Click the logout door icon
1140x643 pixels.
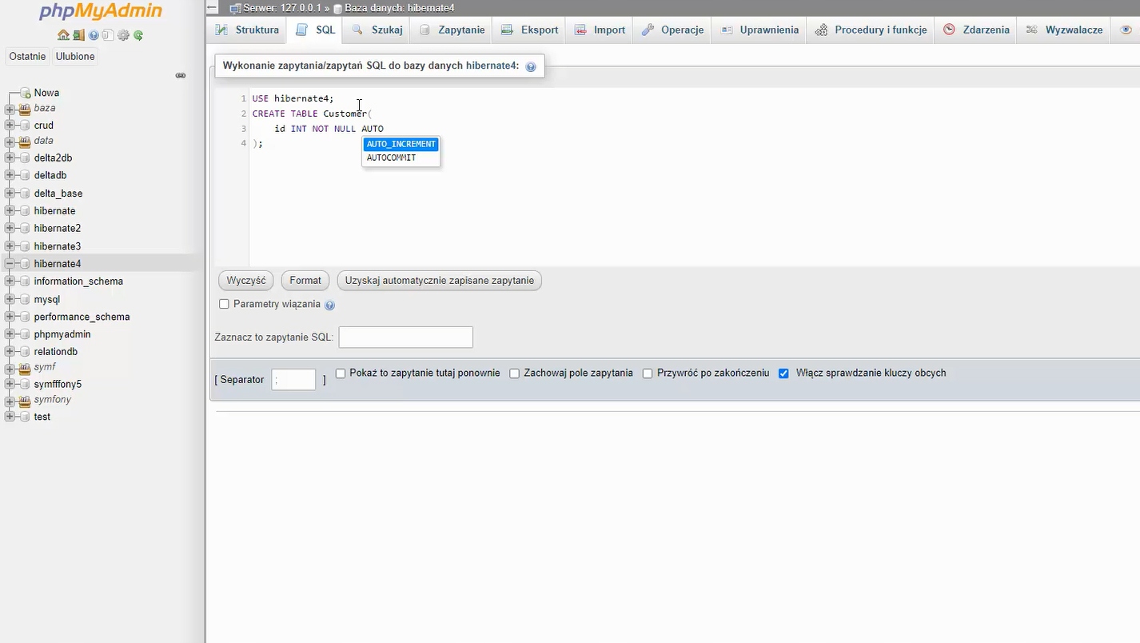(x=78, y=35)
